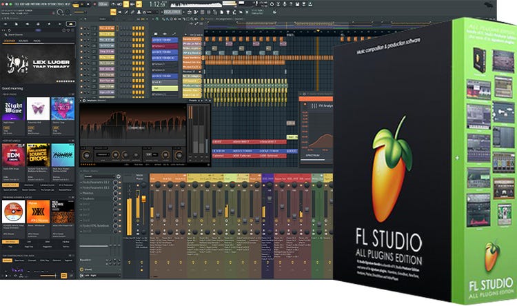Open the EDM Drops pack thumbnail
The image size is (517, 306).
pos(14,155)
